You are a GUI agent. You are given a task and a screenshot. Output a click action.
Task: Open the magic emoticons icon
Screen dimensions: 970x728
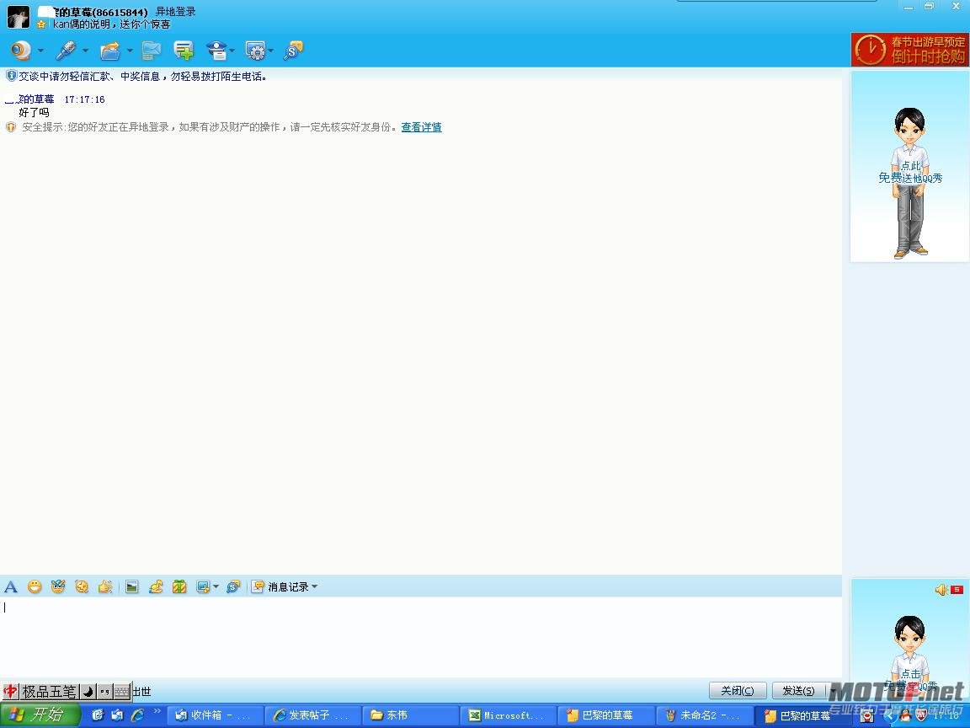pyautogui.click(x=58, y=586)
